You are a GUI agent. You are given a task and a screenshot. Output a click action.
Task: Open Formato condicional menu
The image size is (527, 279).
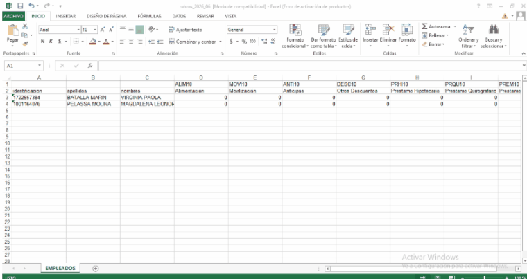(x=295, y=36)
